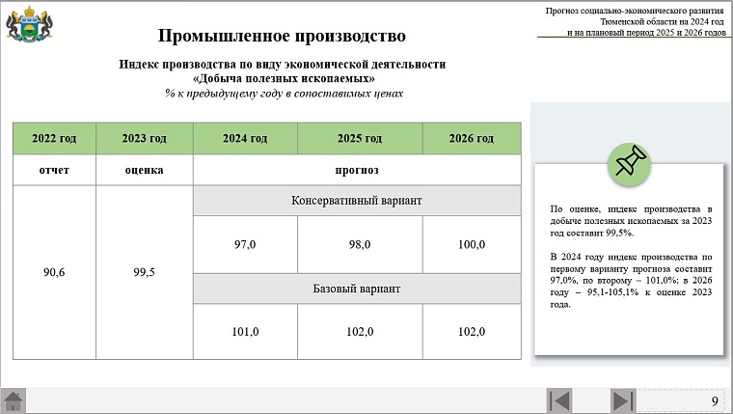Select the '2023 год' column header
The height and width of the screenshot is (414, 733).
click(145, 138)
